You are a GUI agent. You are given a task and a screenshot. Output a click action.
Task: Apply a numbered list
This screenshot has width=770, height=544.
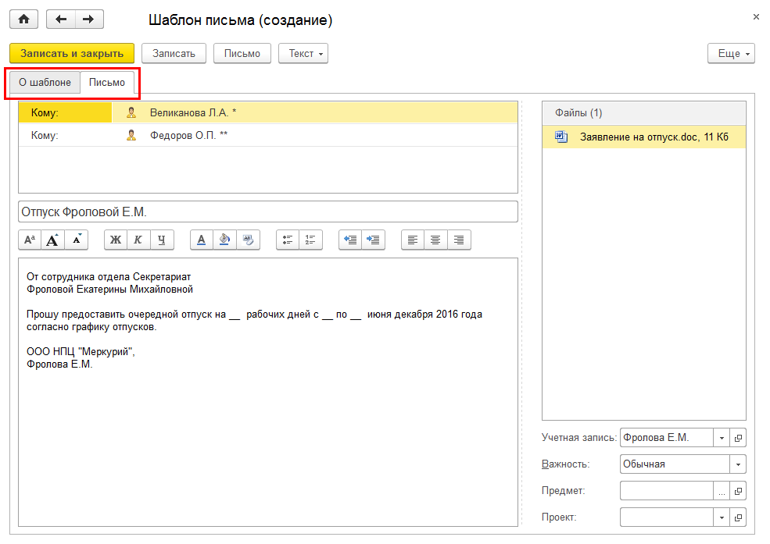pyautogui.click(x=310, y=240)
